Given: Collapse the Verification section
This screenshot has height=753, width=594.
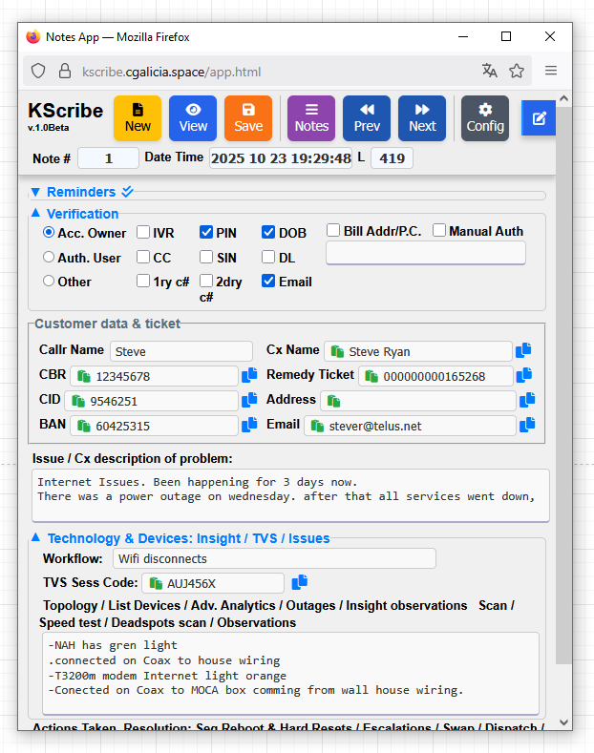Looking at the screenshot, I should pyautogui.click(x=74, y=214).
